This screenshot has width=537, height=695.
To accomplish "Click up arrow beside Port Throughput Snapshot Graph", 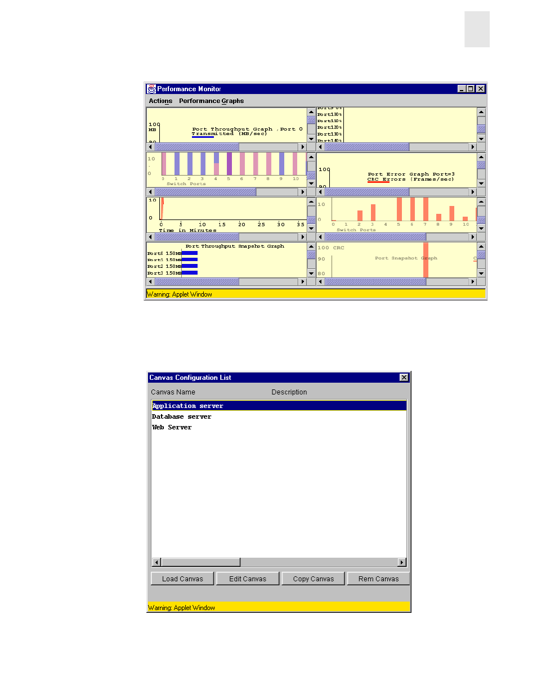I will pos(311,246).
